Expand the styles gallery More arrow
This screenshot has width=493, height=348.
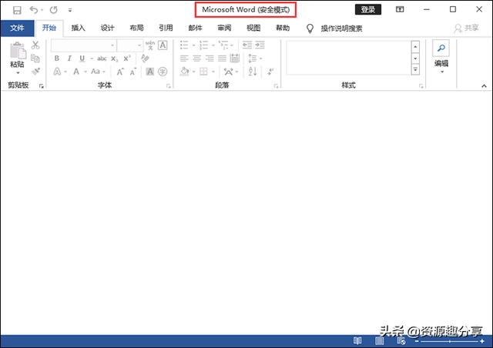(x=415, y=70)
